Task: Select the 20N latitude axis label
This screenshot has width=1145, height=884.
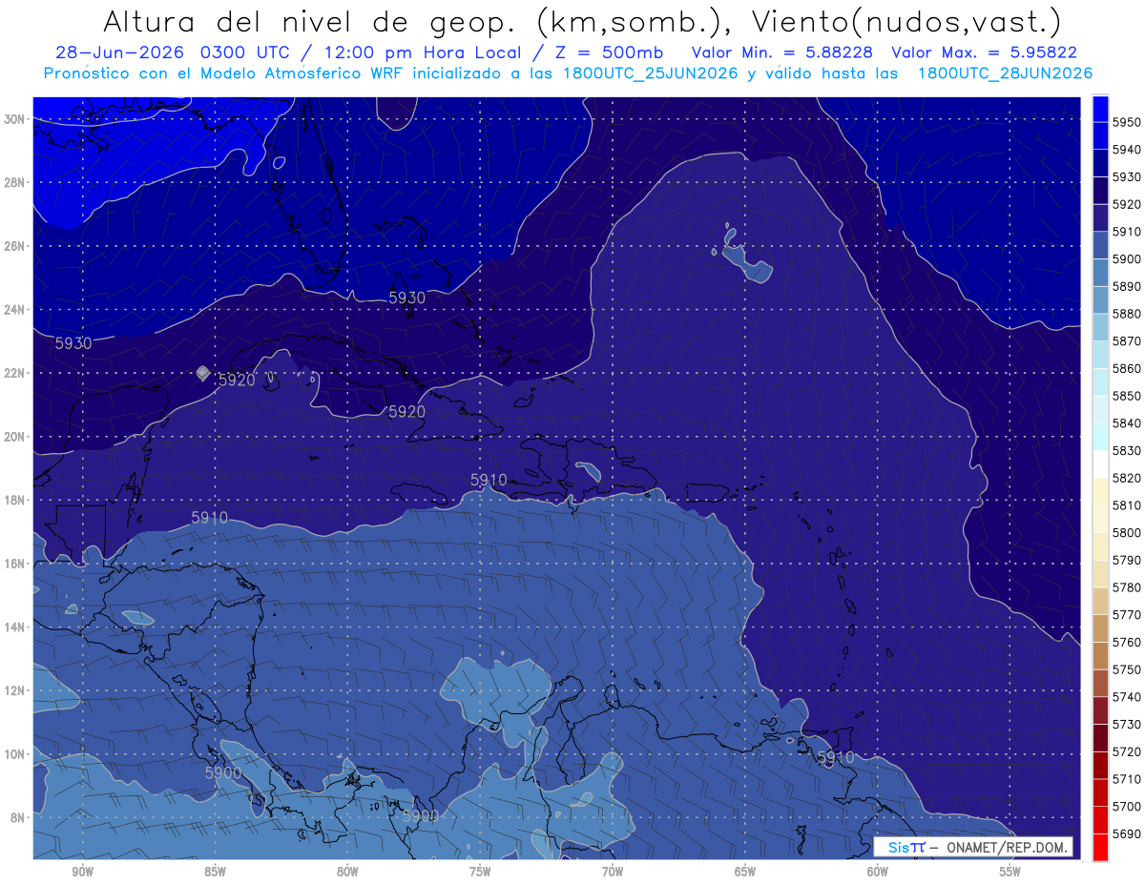Action: [x=14, y=437]
